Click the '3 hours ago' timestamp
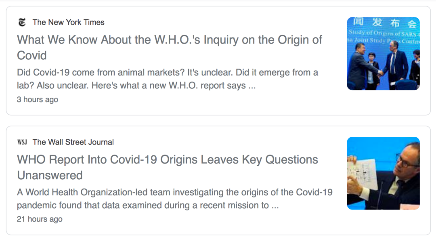The width and height of the screenshot is (436, 239). [38, 99]
